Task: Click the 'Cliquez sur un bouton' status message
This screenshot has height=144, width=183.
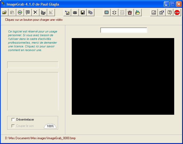Action: coord(34,20)
